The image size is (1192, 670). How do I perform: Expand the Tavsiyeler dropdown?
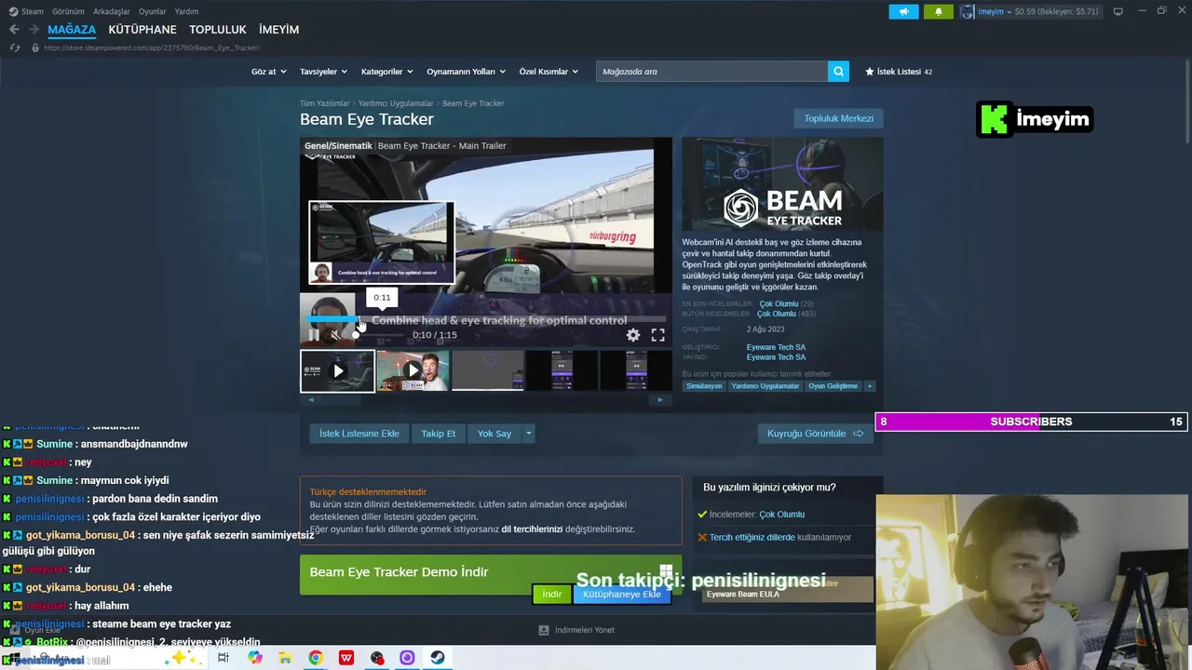click(323, 72)
